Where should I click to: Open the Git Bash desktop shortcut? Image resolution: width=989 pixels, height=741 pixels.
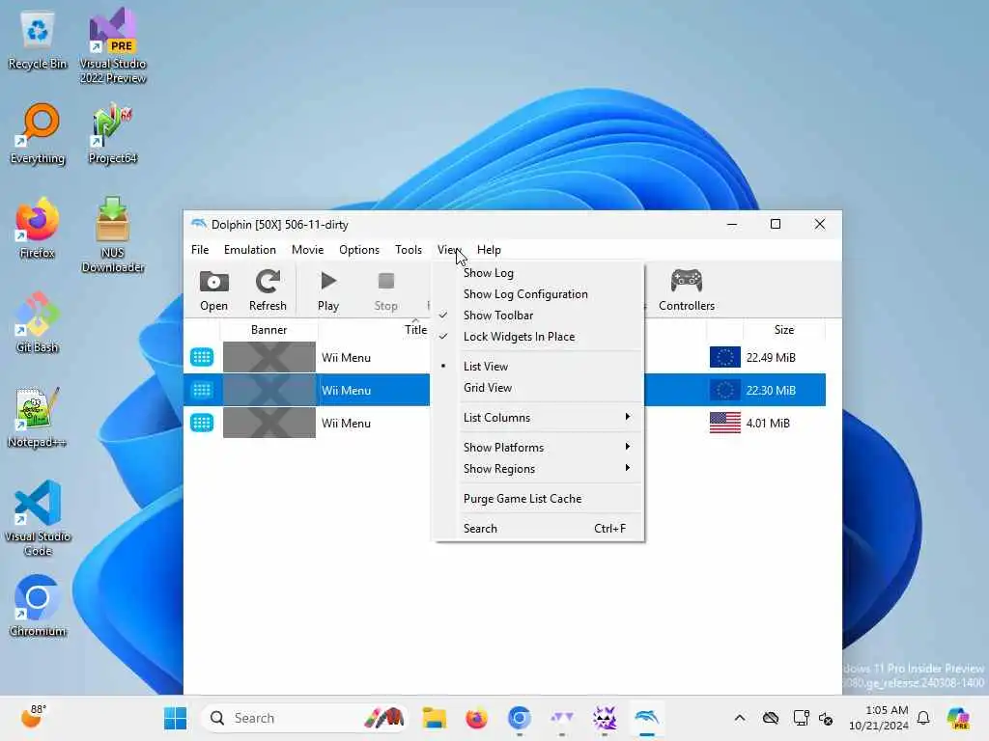click(38, 322)
